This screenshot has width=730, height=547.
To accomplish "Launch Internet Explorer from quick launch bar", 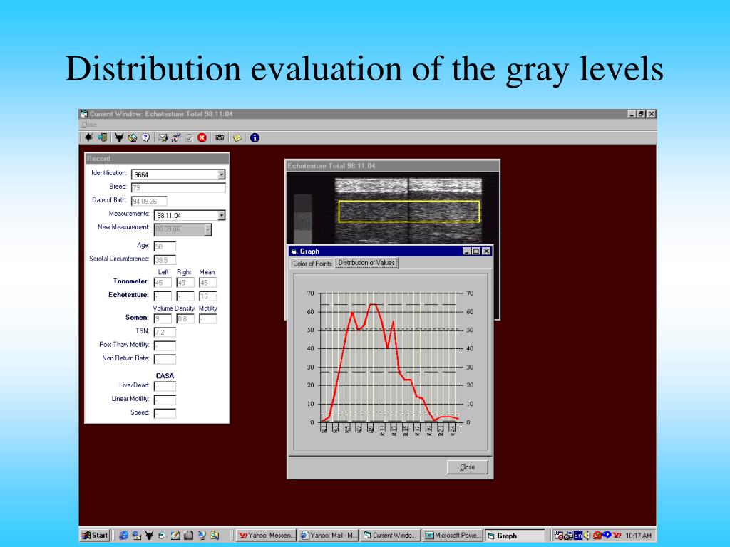I will [123, 536].
